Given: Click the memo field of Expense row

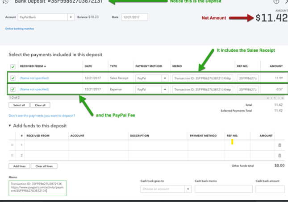Looking at the screenshot, I should pos(203,90).
